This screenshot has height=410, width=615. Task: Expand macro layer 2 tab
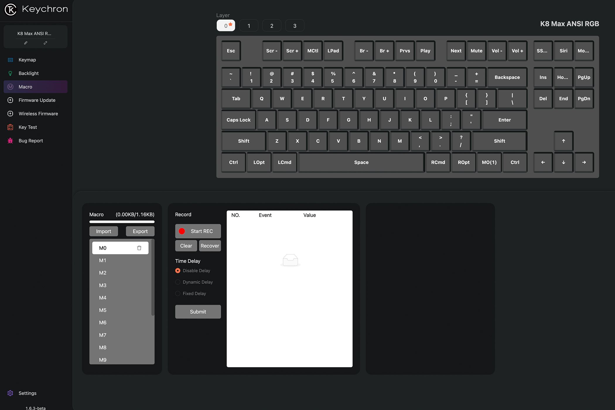click(x=272, y=26)
